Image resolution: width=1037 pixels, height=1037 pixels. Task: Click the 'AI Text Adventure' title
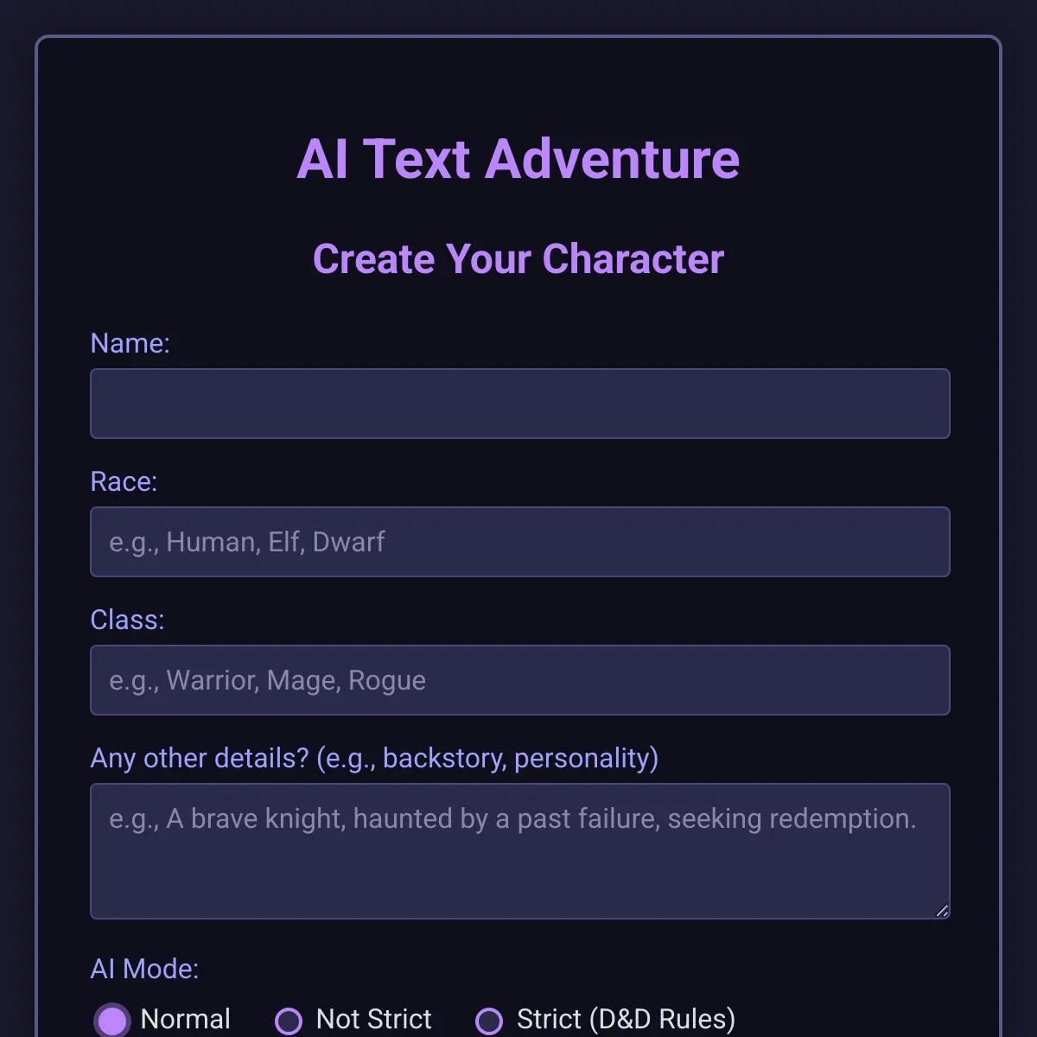pyautogui.click(x=518, y=160)
